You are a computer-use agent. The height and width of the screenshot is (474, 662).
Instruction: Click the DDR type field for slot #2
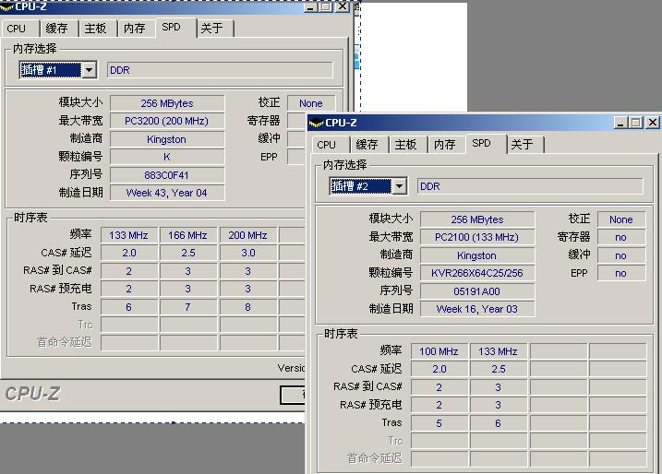pos(530,186)
